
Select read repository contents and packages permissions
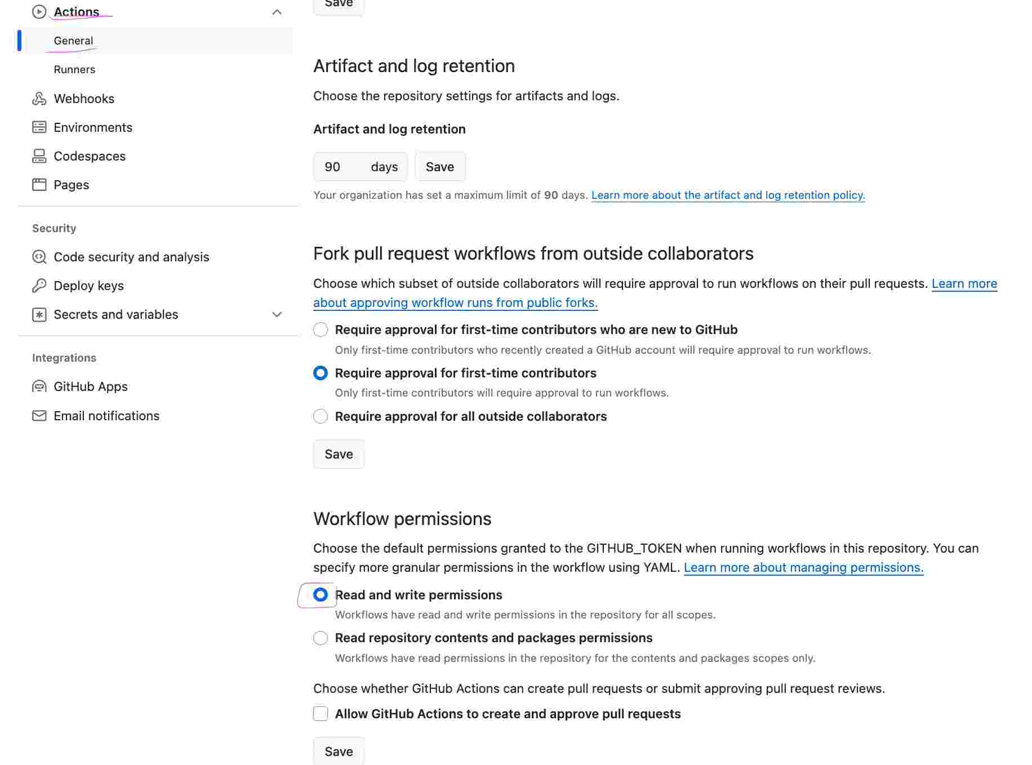[320, 638]
